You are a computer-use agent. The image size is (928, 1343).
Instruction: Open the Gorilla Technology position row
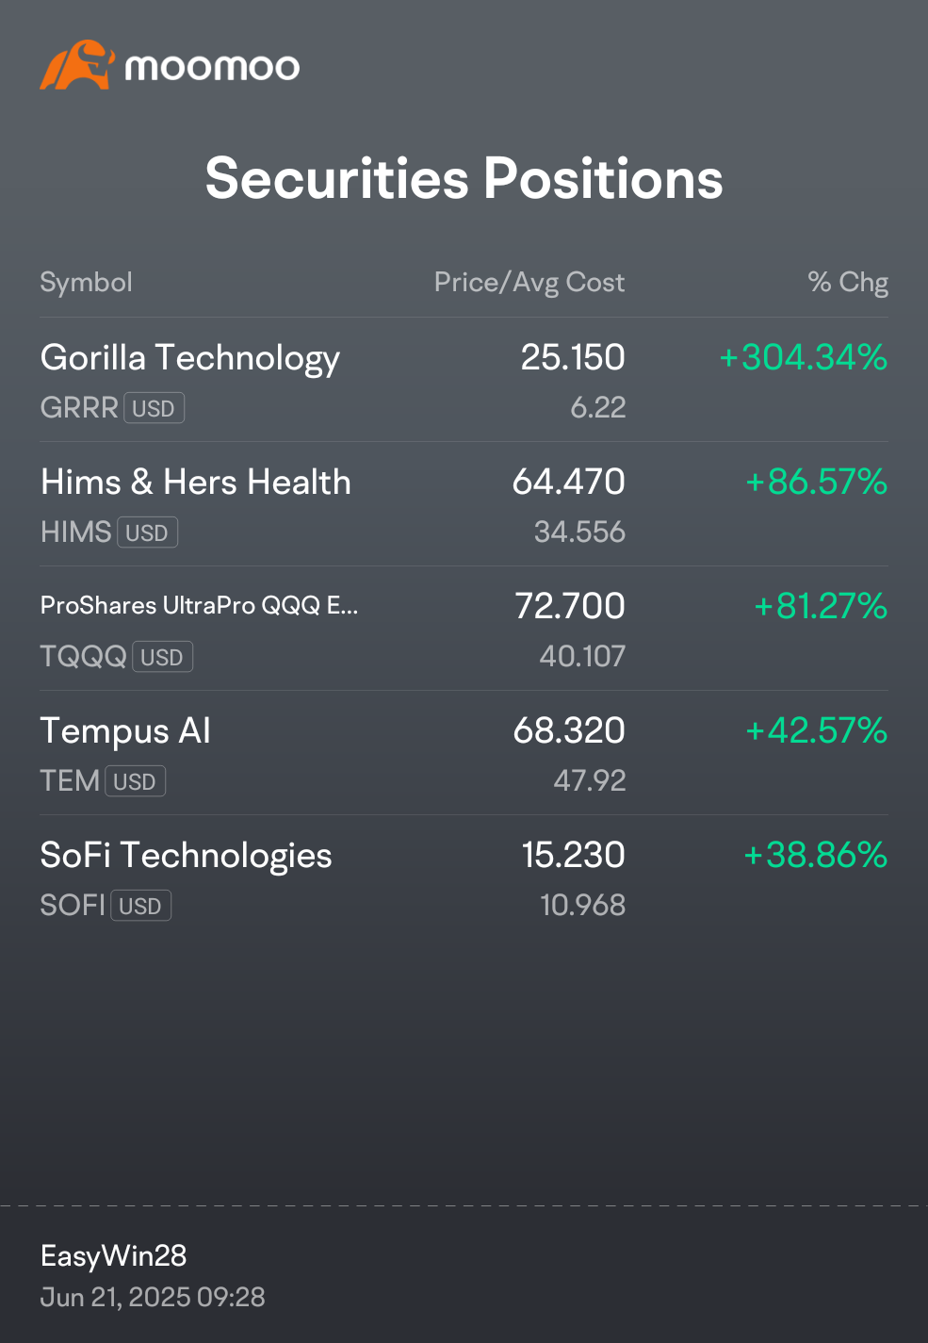(x=464, y=380)
